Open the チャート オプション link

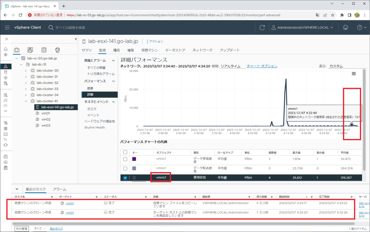(x=262, y=66)
